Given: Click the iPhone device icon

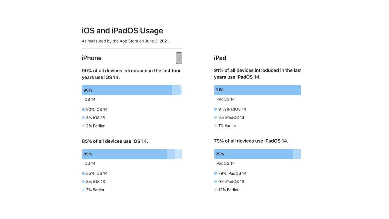Looking at the screenshot, I should [179, 58].
